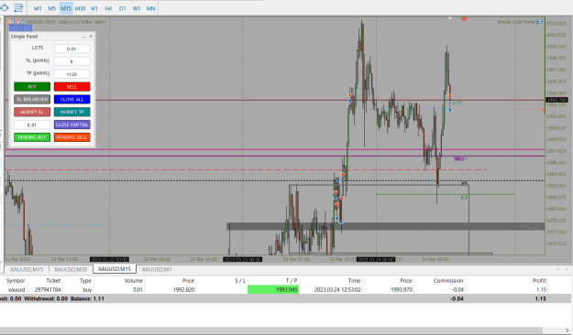Click the green take profit cell 1993.945
The image size is (573, 335).
273,290
